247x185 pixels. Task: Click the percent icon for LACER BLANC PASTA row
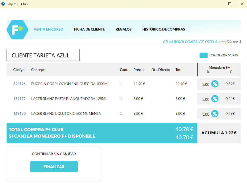pos(215,99)
